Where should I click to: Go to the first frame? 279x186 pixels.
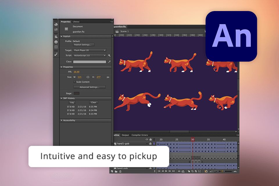coord(159,171)
